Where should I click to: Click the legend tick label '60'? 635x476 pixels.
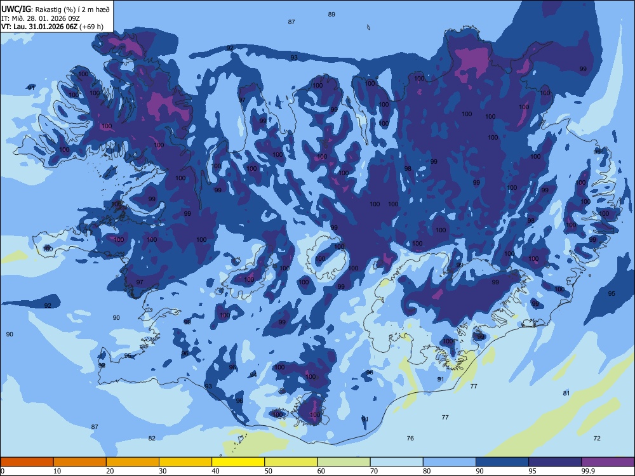click(x=321, y=471)
